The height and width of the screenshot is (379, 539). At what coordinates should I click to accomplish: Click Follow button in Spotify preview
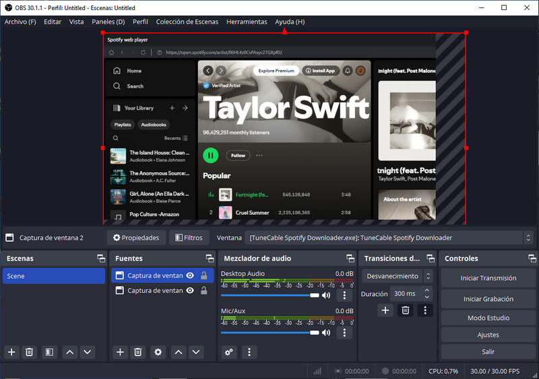pyautogui.click(x=238, y=156)
